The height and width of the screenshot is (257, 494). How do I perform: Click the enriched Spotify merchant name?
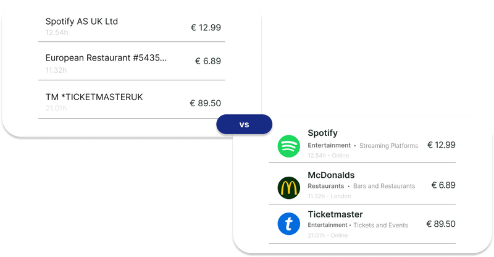coord(322,133)
